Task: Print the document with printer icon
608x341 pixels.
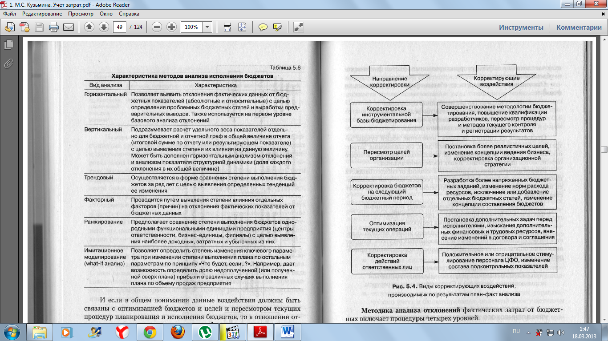Action: click(x=54, y=27)
